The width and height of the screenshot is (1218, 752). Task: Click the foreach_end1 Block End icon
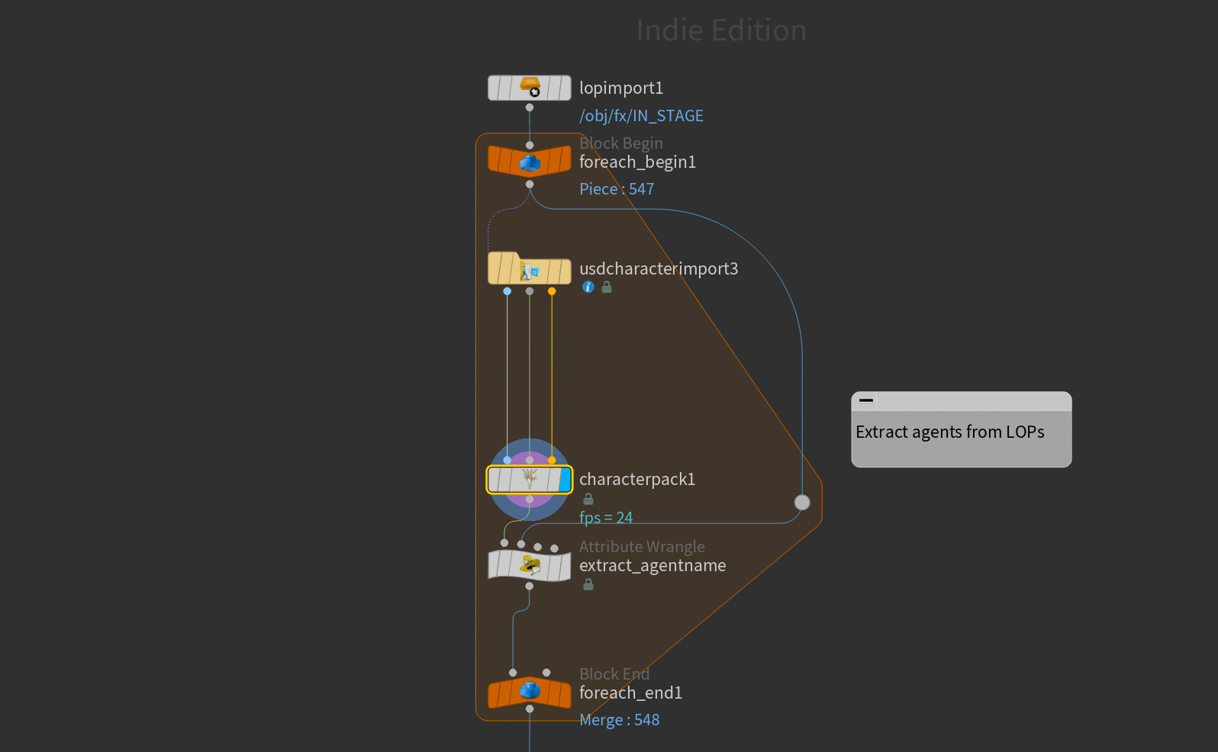530,692
